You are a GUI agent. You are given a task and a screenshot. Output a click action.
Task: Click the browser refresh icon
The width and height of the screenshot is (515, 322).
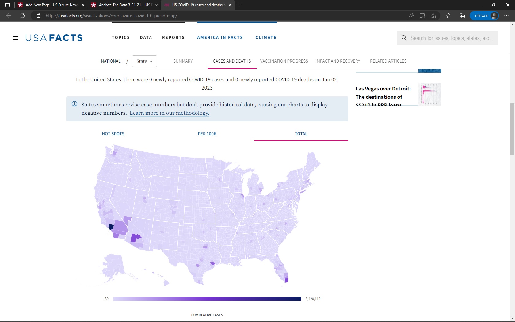22,16
